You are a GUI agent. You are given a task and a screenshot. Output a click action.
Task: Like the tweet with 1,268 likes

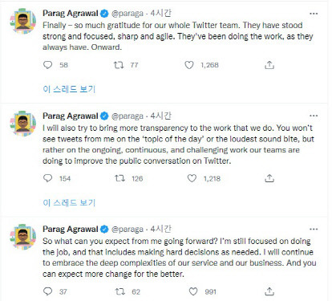click(189, 65)
